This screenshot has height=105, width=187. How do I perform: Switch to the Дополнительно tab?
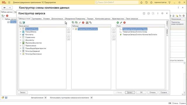point(57,19)
